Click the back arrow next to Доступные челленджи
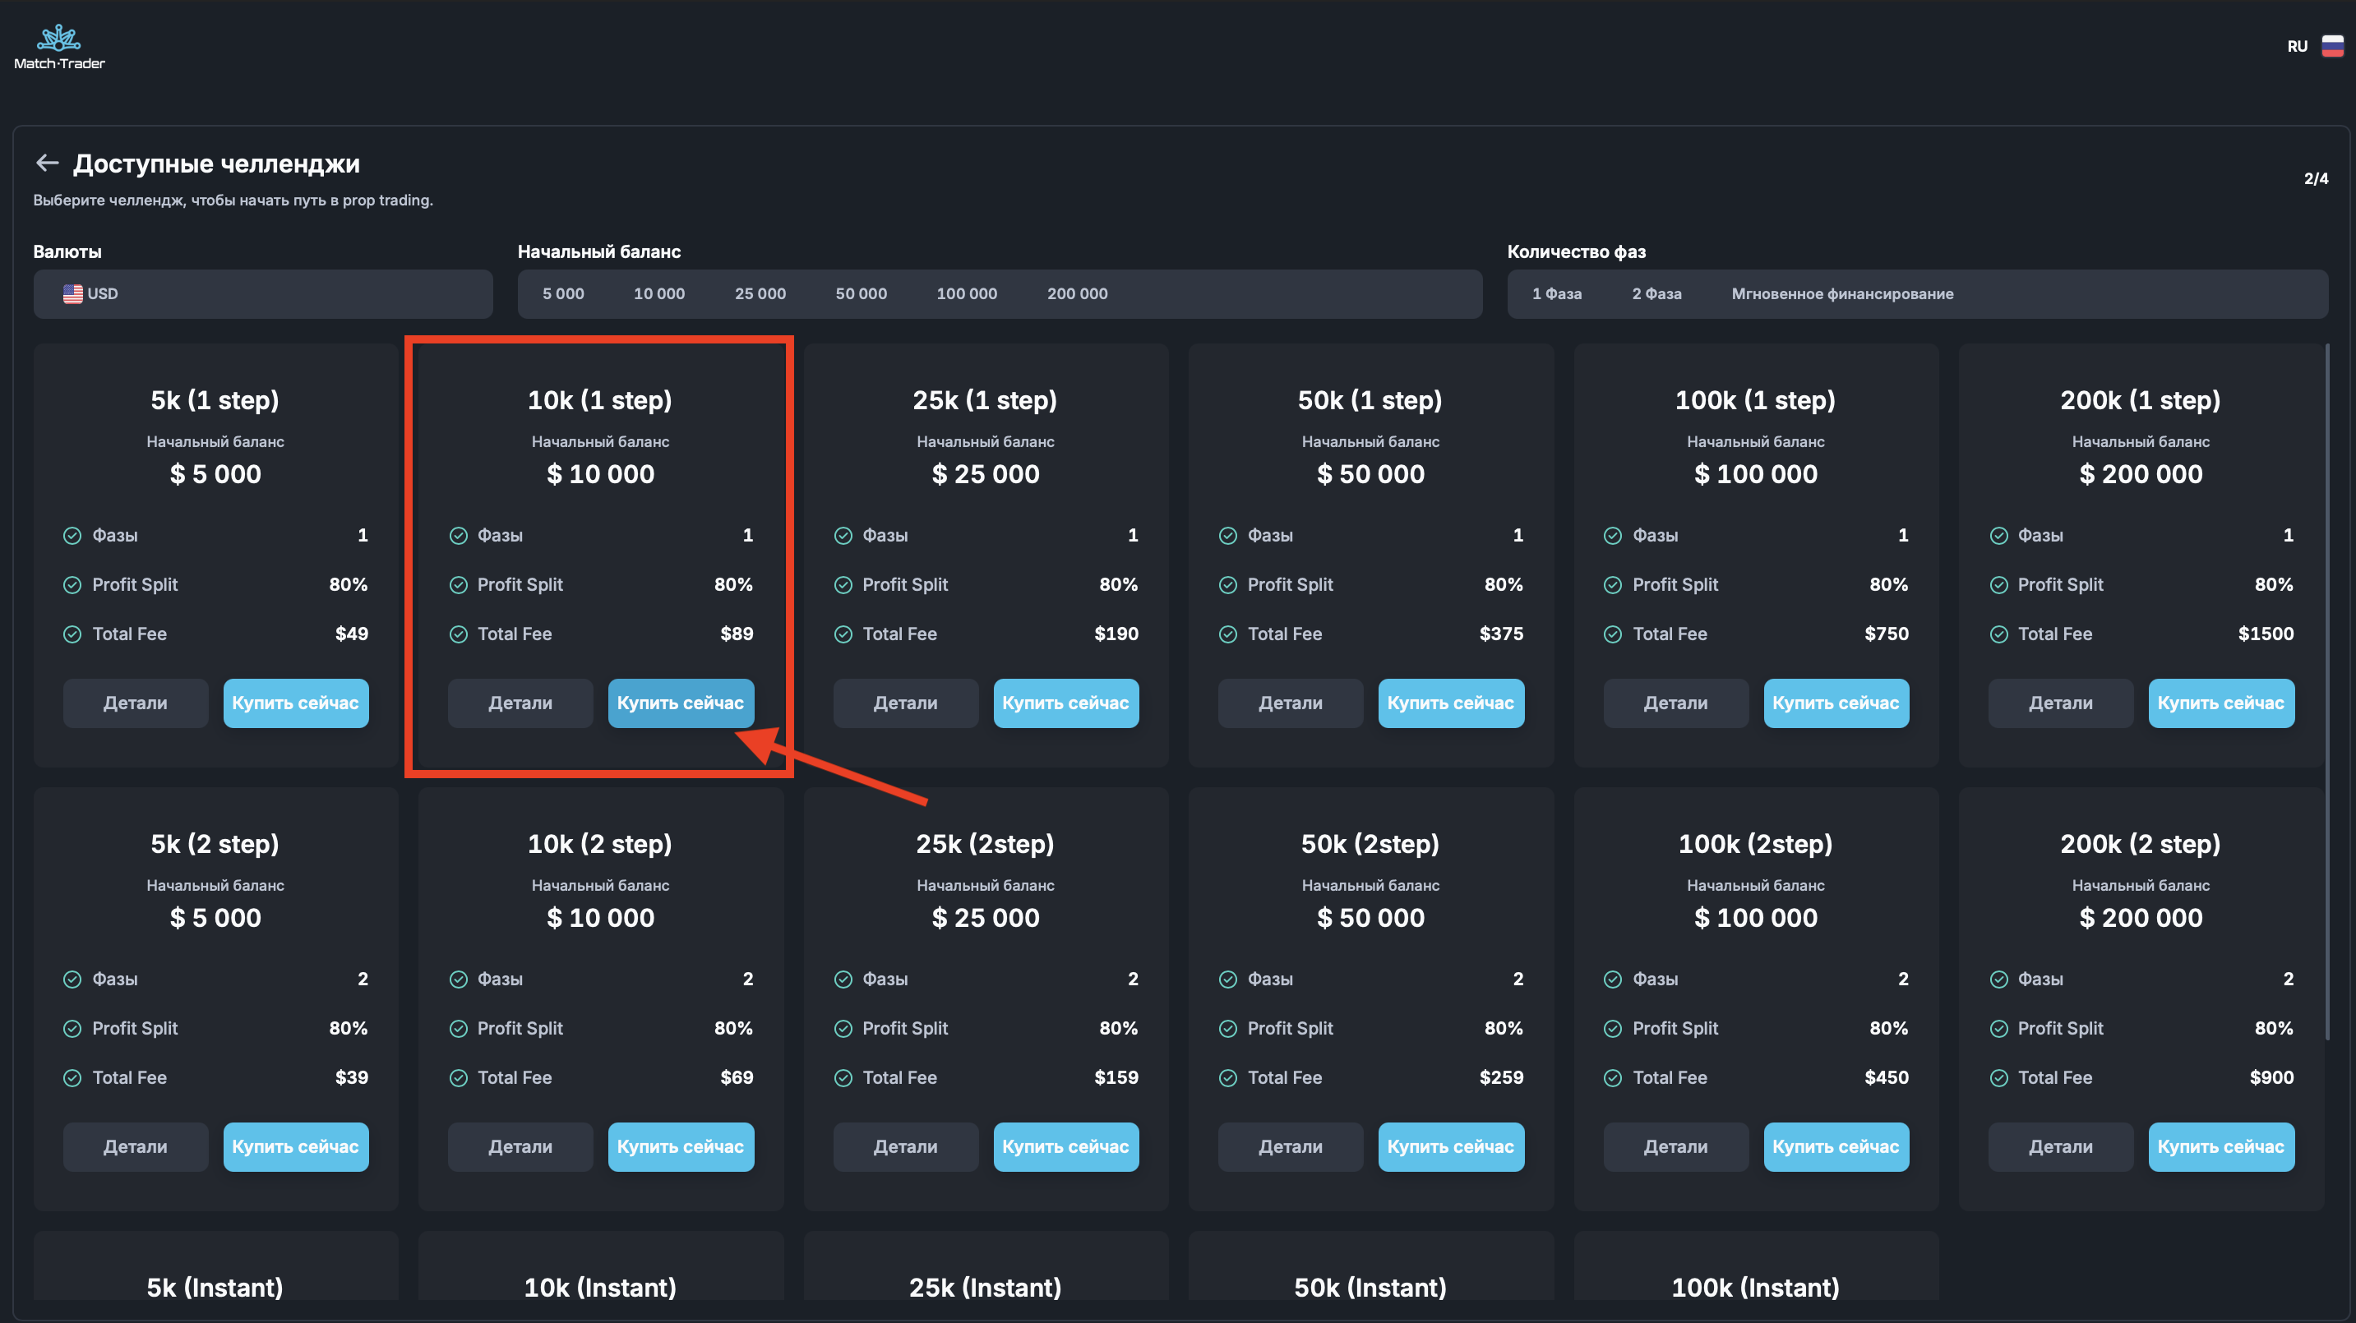The width and height of the screenshot is (2356, 1323). 47,164
